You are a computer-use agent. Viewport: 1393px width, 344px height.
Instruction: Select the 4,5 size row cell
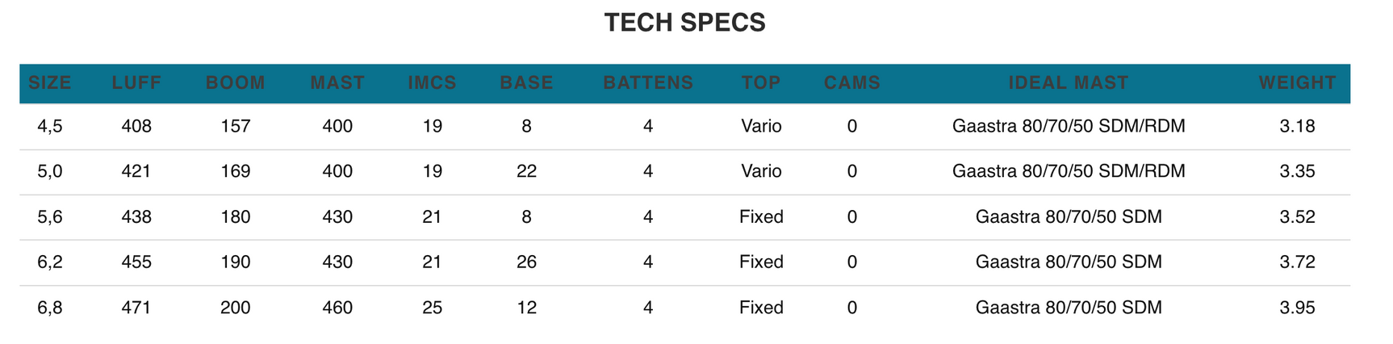50,127
